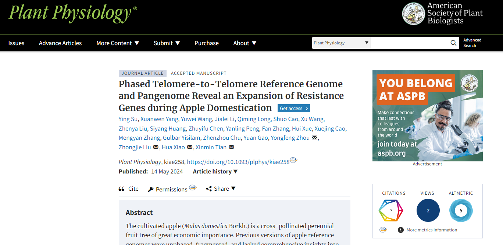Click the Share network icon
The width and height of the screenshot is (503, 245).
209,189
